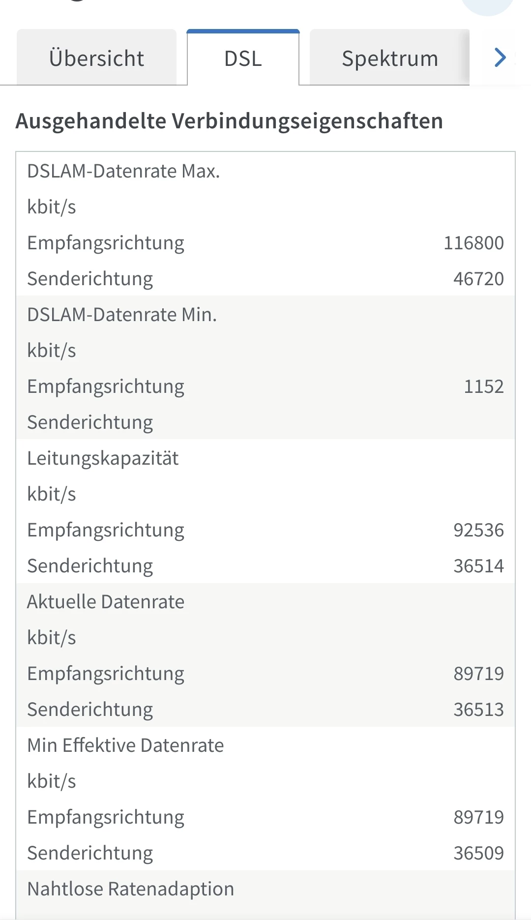Click Empfangsrichtung under Aktuelle Datenrate

[x=106, y=674]
